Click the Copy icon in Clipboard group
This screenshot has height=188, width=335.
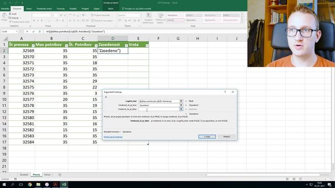pyautogui.click(x=10, y=18)
